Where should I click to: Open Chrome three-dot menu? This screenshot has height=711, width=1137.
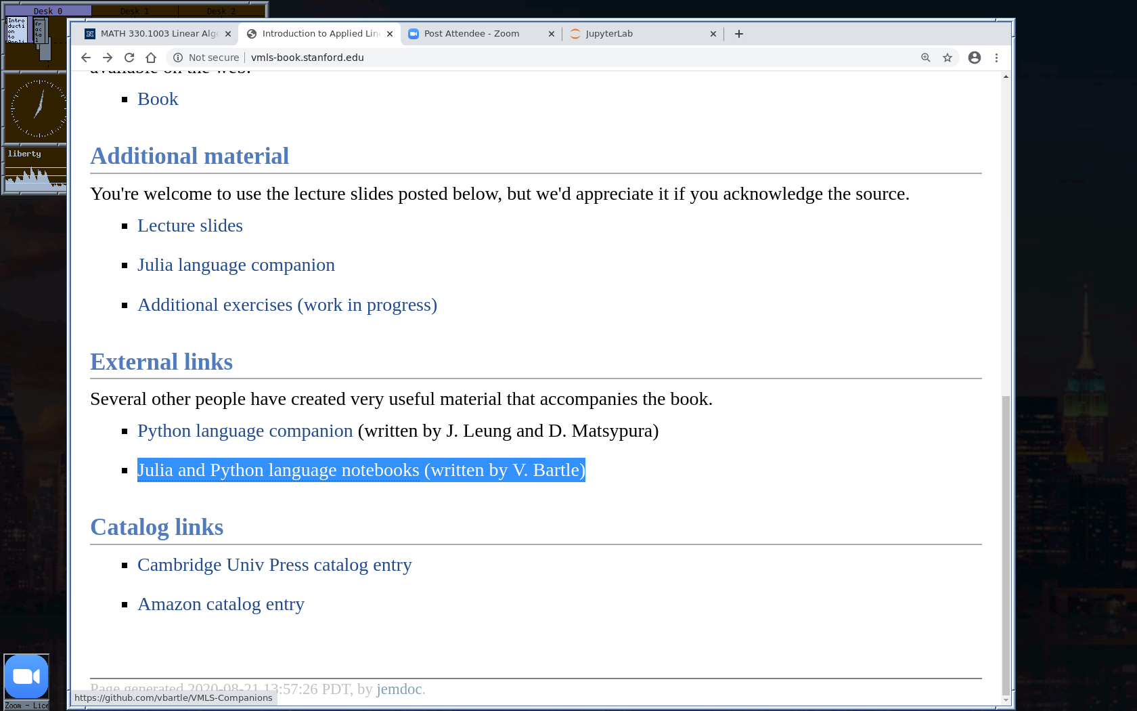(996, 58)
